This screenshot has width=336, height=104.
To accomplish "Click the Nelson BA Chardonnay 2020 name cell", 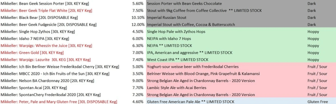I will (x=47, y=81).
